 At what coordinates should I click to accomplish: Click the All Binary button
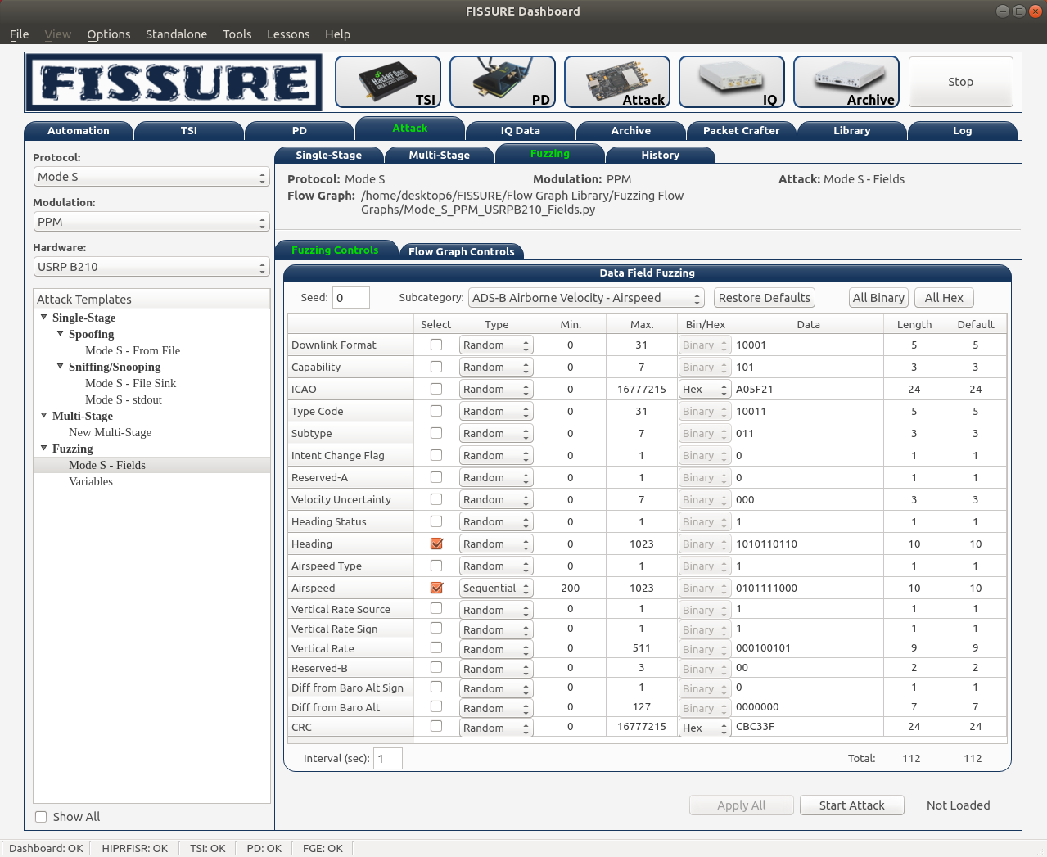tap(878, 298)
